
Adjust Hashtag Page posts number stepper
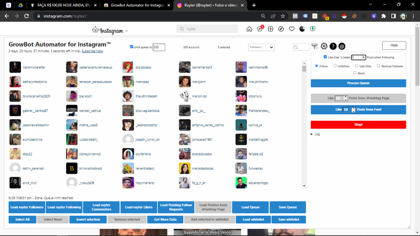[x=346, y=98]
